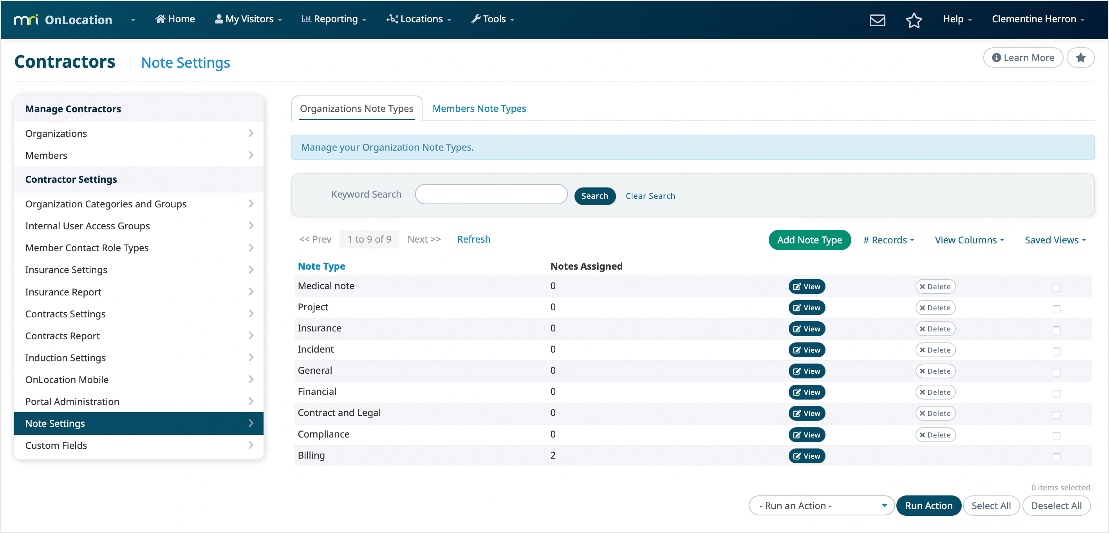This screenshot has height=533, width=1109.
Task: Click the network icon beside Locations
Action: 392,18
